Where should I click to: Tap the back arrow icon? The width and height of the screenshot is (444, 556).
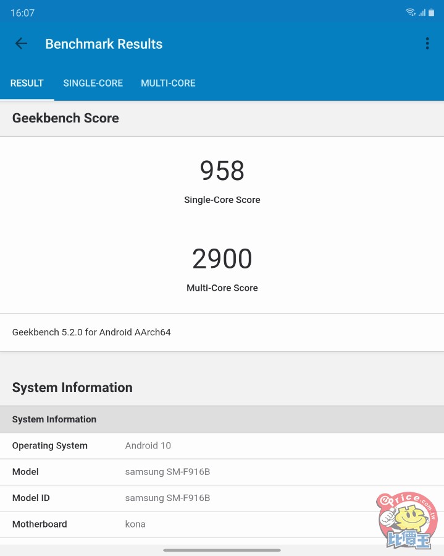coord(21,44)
